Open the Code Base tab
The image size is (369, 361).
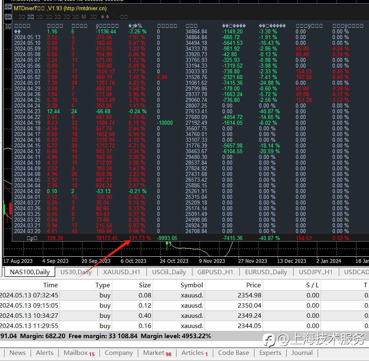coord(234,353)
